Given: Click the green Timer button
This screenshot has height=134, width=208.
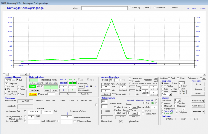Looking at the screenshot, I should pos(33,86).
